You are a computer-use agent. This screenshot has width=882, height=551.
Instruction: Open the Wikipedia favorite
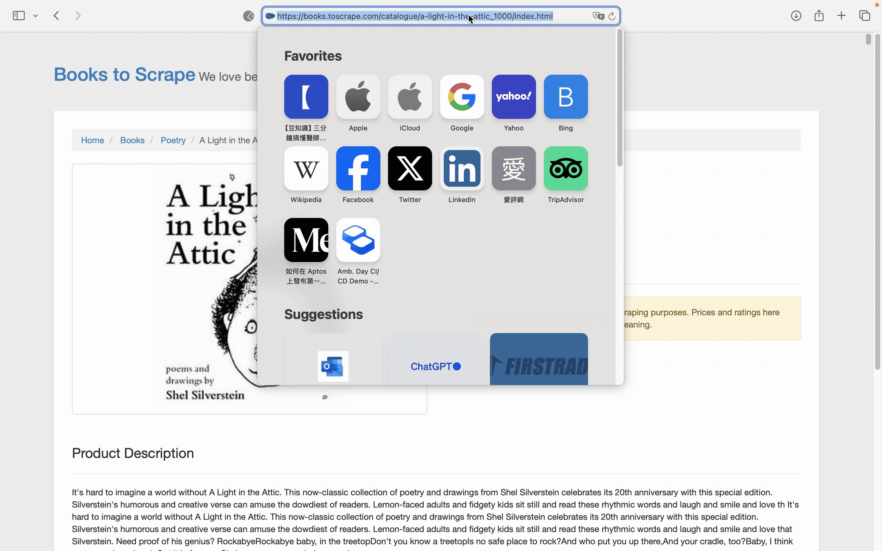[x=306, y=168]
